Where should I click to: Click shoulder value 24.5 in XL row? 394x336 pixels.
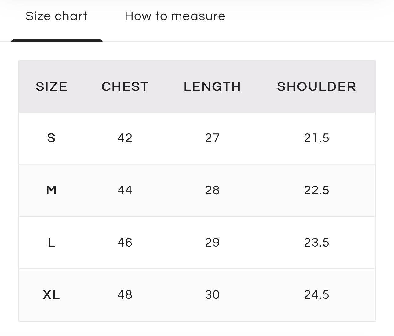316,295
